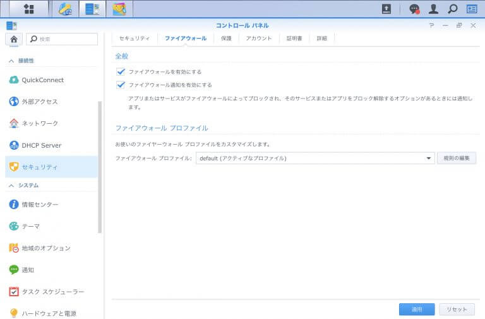The image size is (485, 319).
Task: Toggle ファイアウォールを有効にする checkbox
Action: pos(121,72)
